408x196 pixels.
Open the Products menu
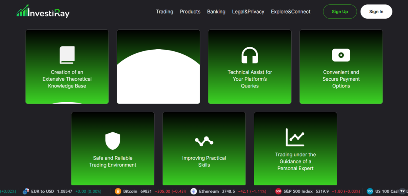tap(190, 12)
